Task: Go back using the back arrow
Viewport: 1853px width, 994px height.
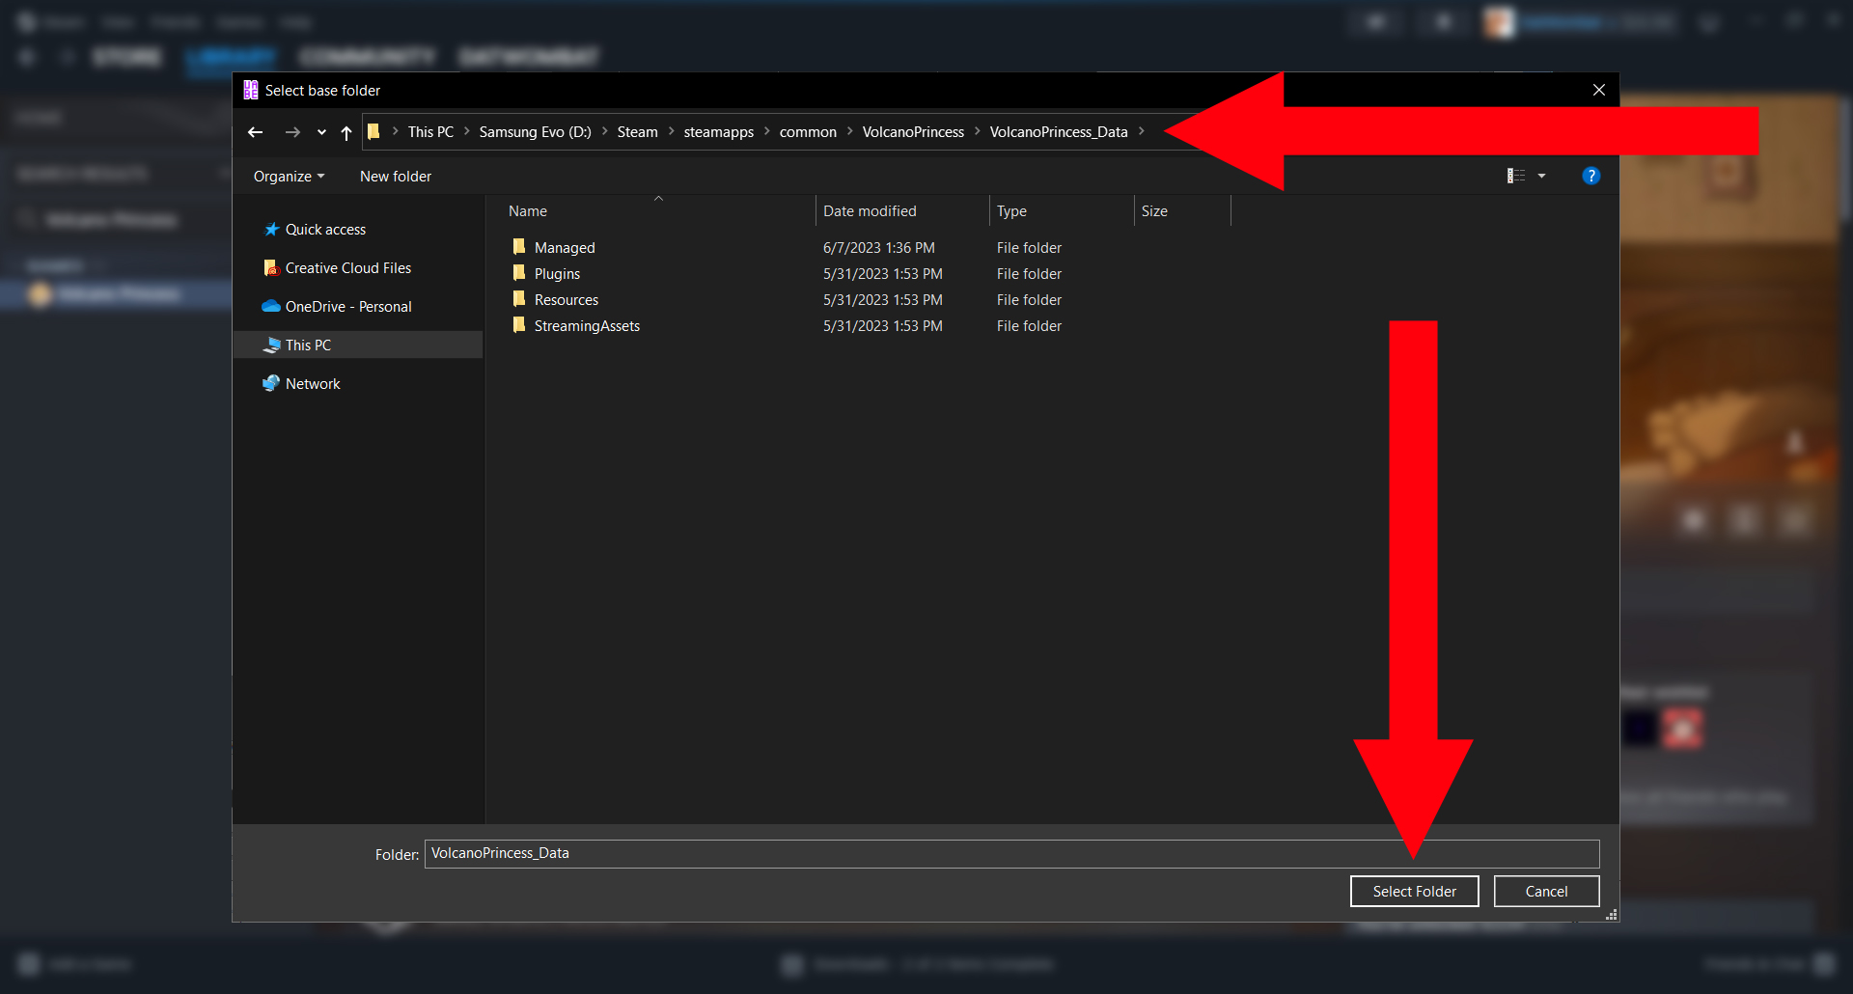Action: pos(255,132)
